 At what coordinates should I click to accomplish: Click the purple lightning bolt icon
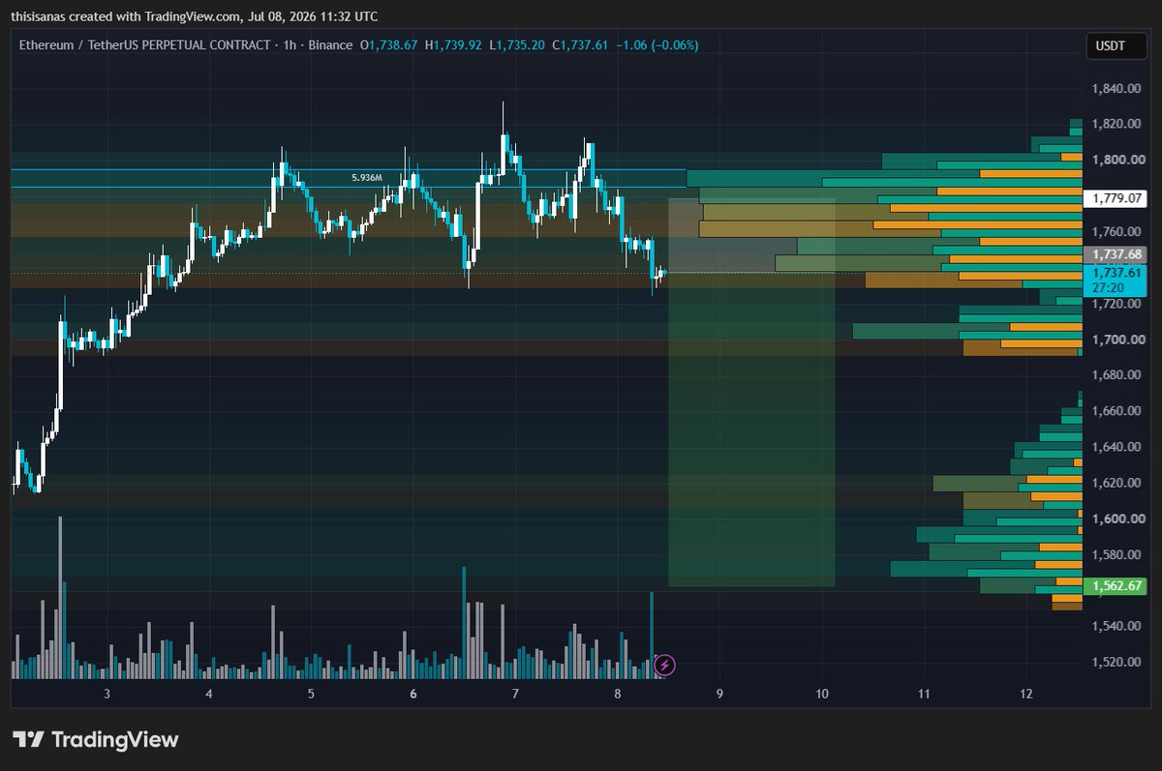pos(665,665)
